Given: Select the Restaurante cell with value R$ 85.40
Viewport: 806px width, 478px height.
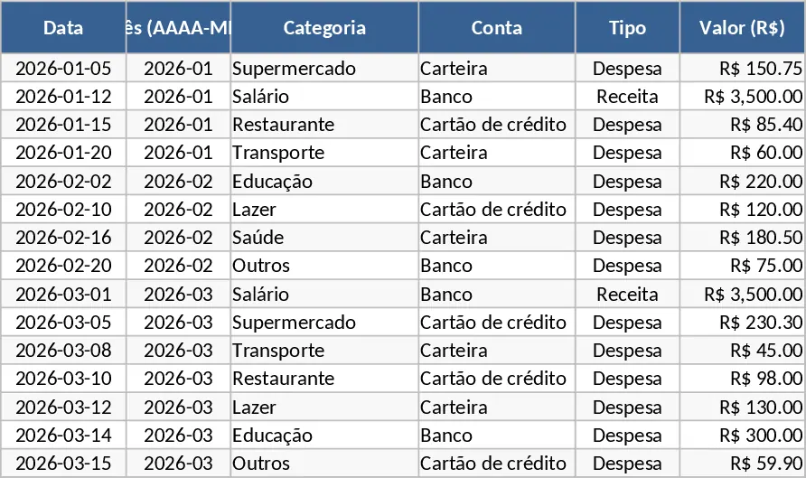Looking at the screenshot, I should coord(324,125).
